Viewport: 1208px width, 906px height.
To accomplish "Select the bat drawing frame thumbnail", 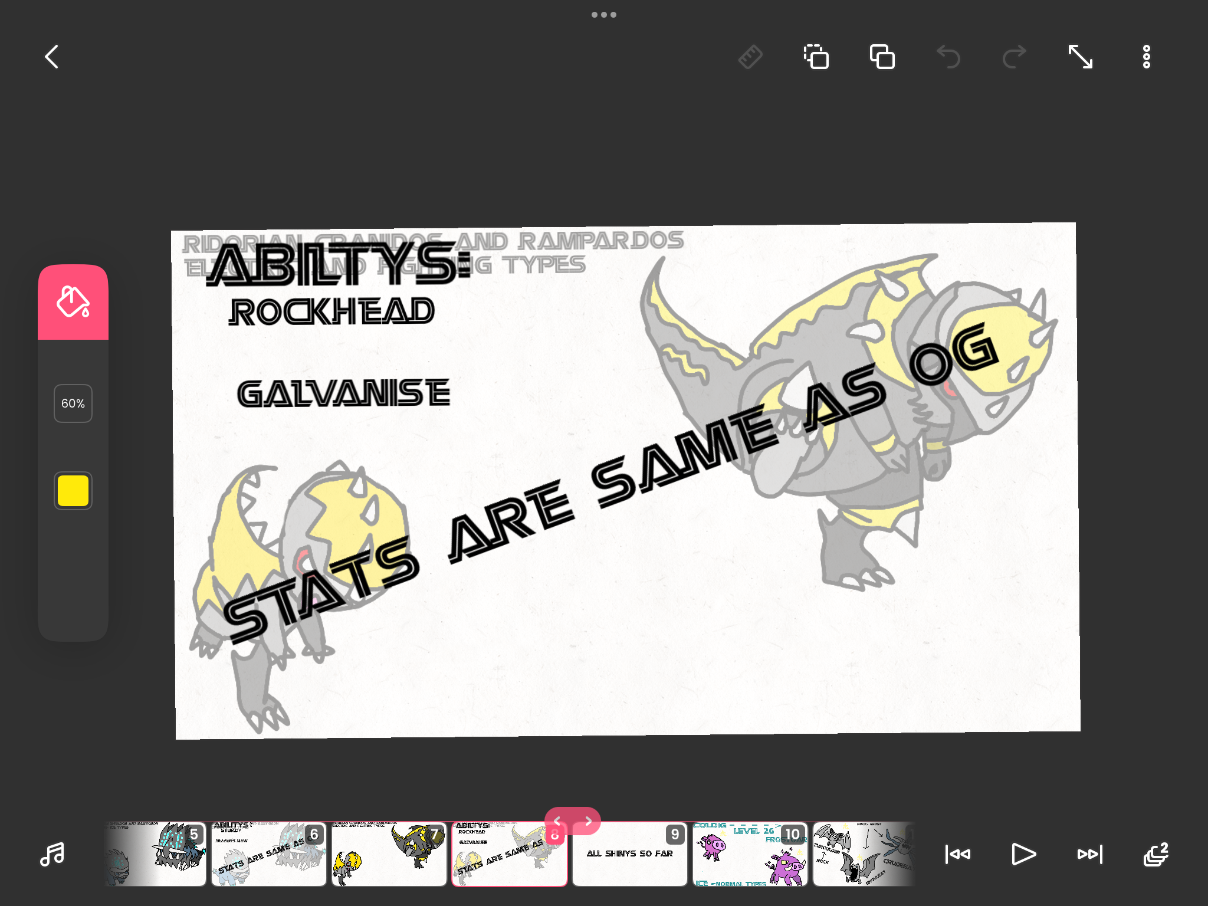I will point(864,854).
